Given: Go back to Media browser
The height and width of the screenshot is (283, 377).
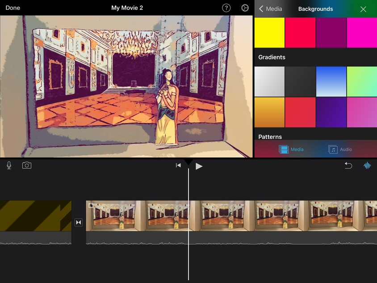Looking at the screenshot, I should click(270, 9).
